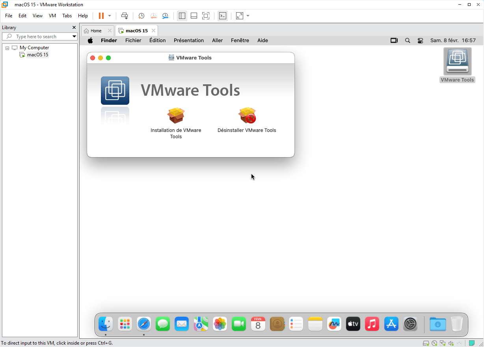
Task: Pause the VM with the orange pause button
Action: tap(101, 16)
